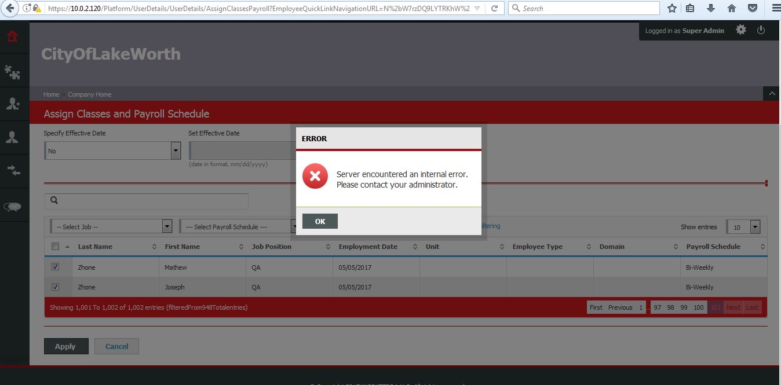Expand the Specify Effective Date dropdown
Screen dimensions: 781x385
pos(176,151)
